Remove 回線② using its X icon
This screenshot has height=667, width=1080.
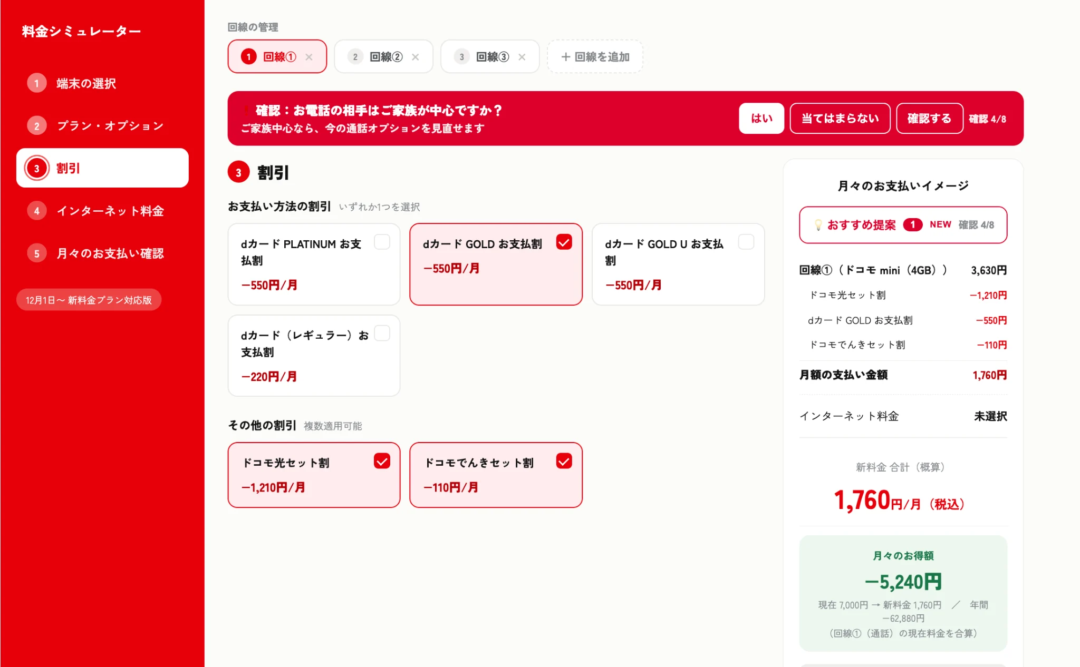[x=416, y=57]
